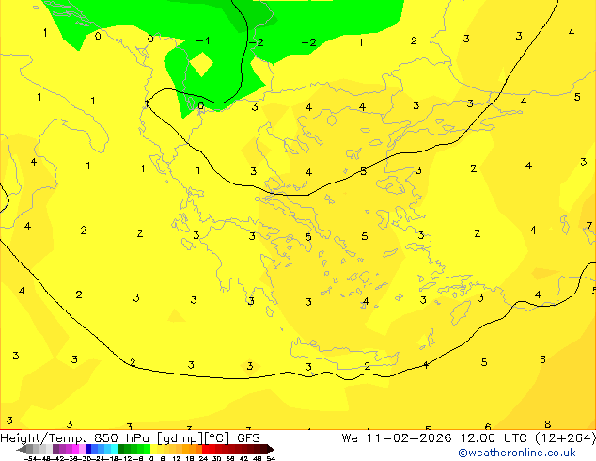Select the '(12+264)' forecast offset text
Image resolution: width=596 pixels, height=461 pixels.
566,438
